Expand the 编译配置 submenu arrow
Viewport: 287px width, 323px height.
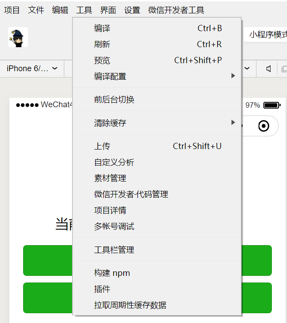click(x=233, y=76)
